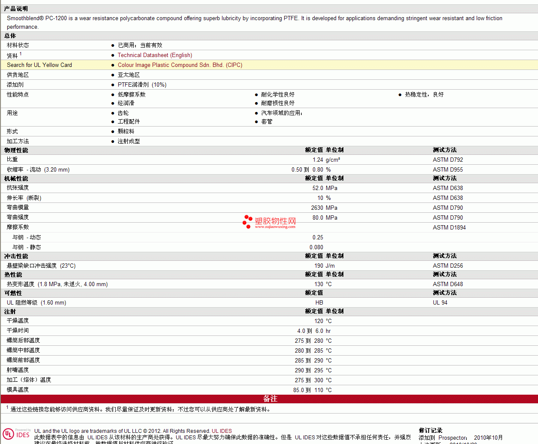This screenshot has height=444, width=538.
Task: Open Colour Image Plastic Compound Sdn. Bhd. link
Action: 180,65
